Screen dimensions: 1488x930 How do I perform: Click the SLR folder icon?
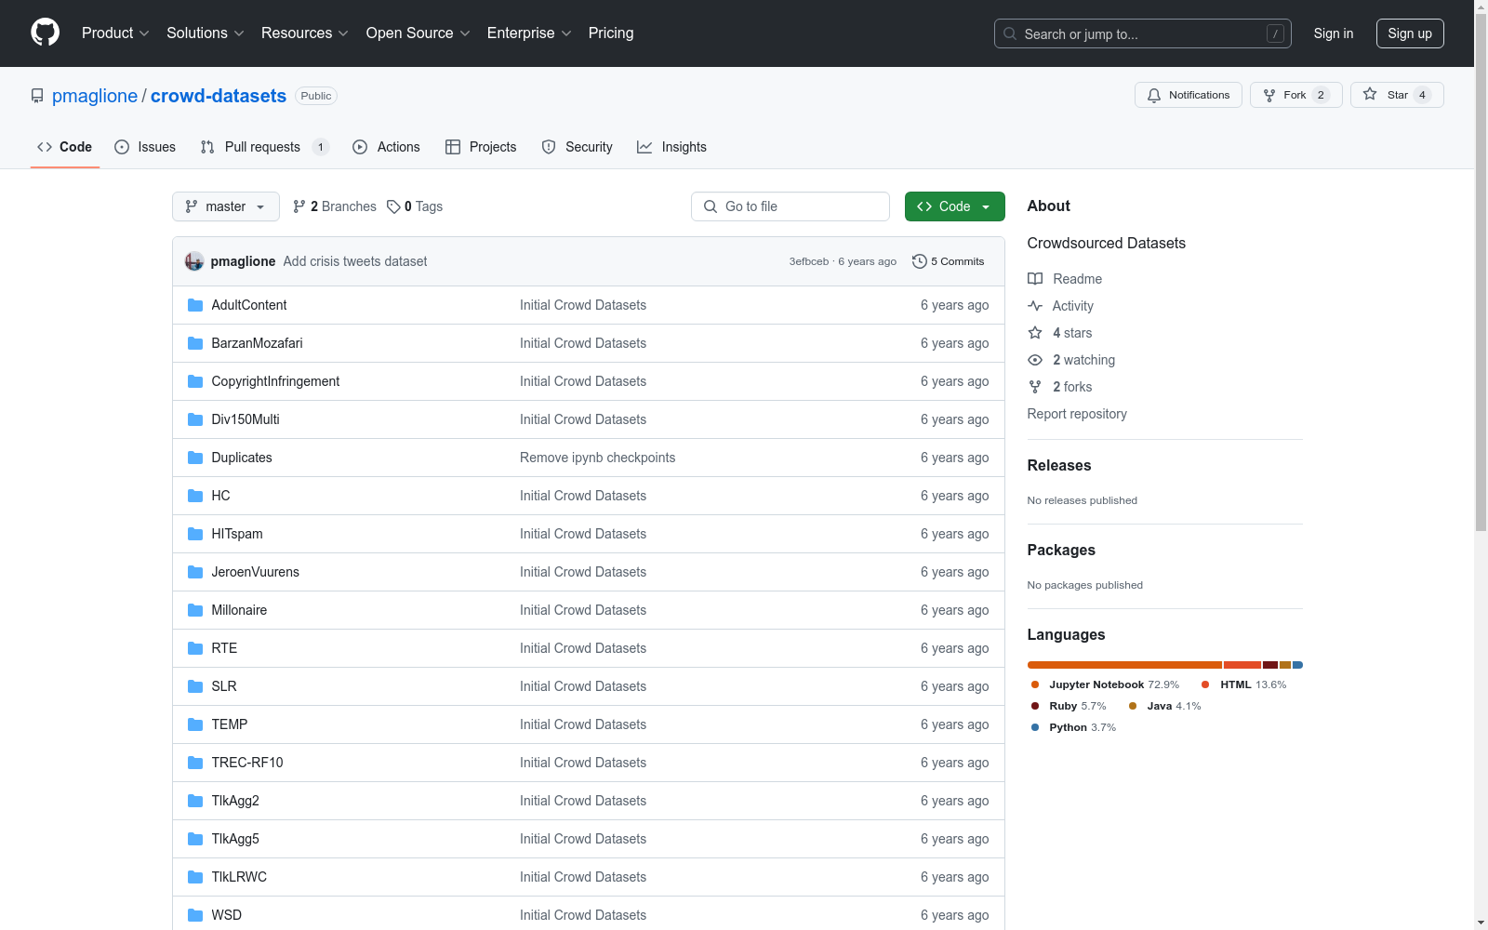pyautogui.click(x=195, y=686)
